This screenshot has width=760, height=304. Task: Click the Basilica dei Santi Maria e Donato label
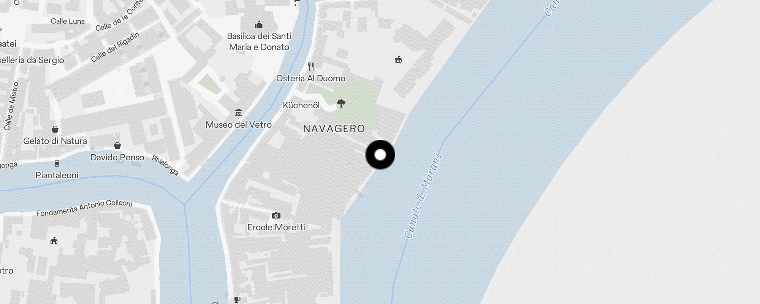coord(259,41)
